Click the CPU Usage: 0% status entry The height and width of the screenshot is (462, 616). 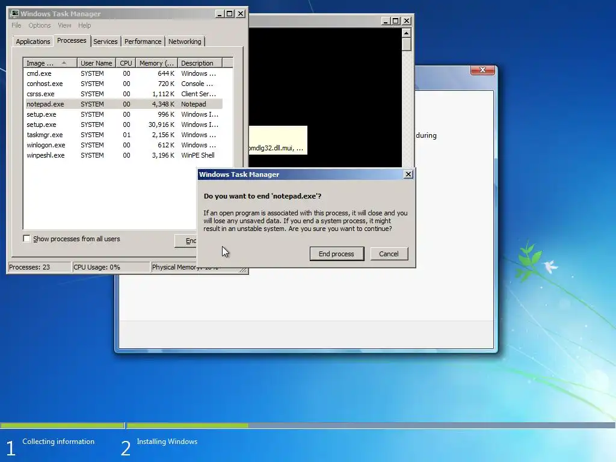[111, 267]
